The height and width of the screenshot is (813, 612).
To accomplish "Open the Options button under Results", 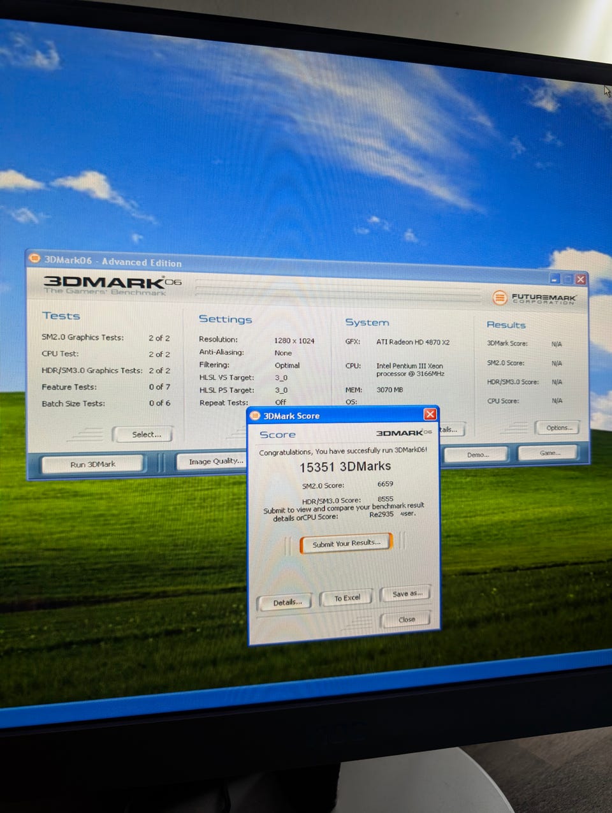I will coord(558,427).
